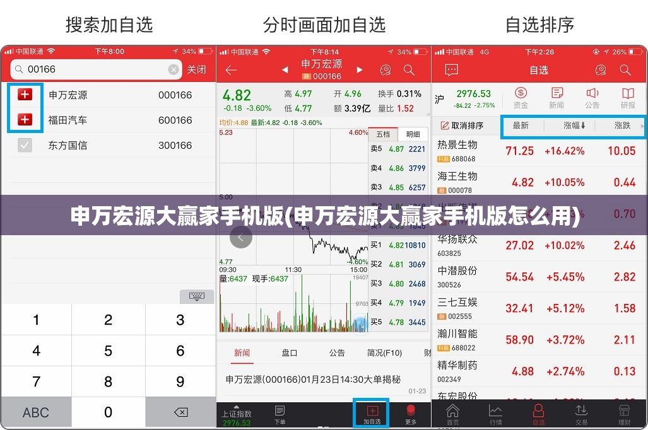The width and height of the screenshot is (648, 430).
Task: Switch keypad to ABC letters
Action: pos(36,412)
